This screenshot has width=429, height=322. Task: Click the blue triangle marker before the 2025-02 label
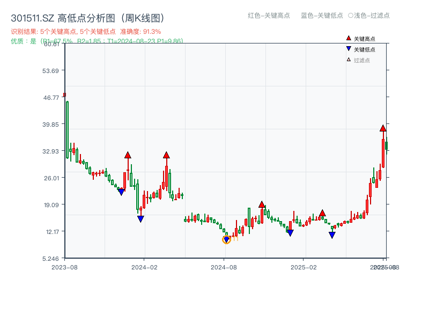(x=289, y=232)
